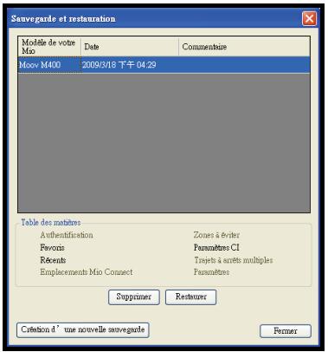The image size is (328, 352).
Task: Click the Récents entry
Action: (53, 260)
